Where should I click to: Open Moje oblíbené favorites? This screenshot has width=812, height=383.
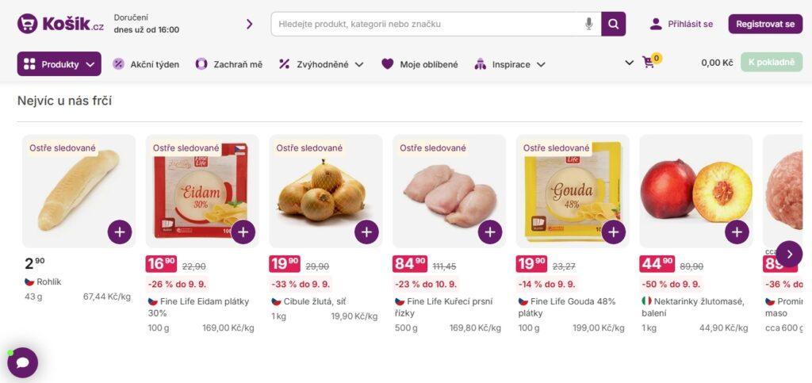click(x=419, y=64)
